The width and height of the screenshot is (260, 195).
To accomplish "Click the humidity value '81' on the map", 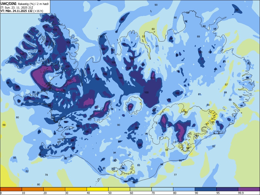I will (199, 94).
